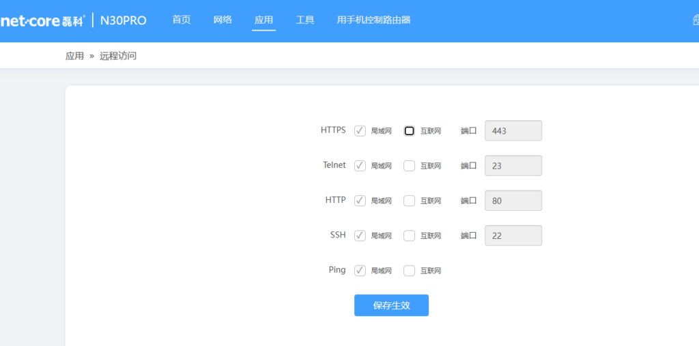699x346 pixels.
Task: Open the 工具 tab
Action: pos(305,20)
